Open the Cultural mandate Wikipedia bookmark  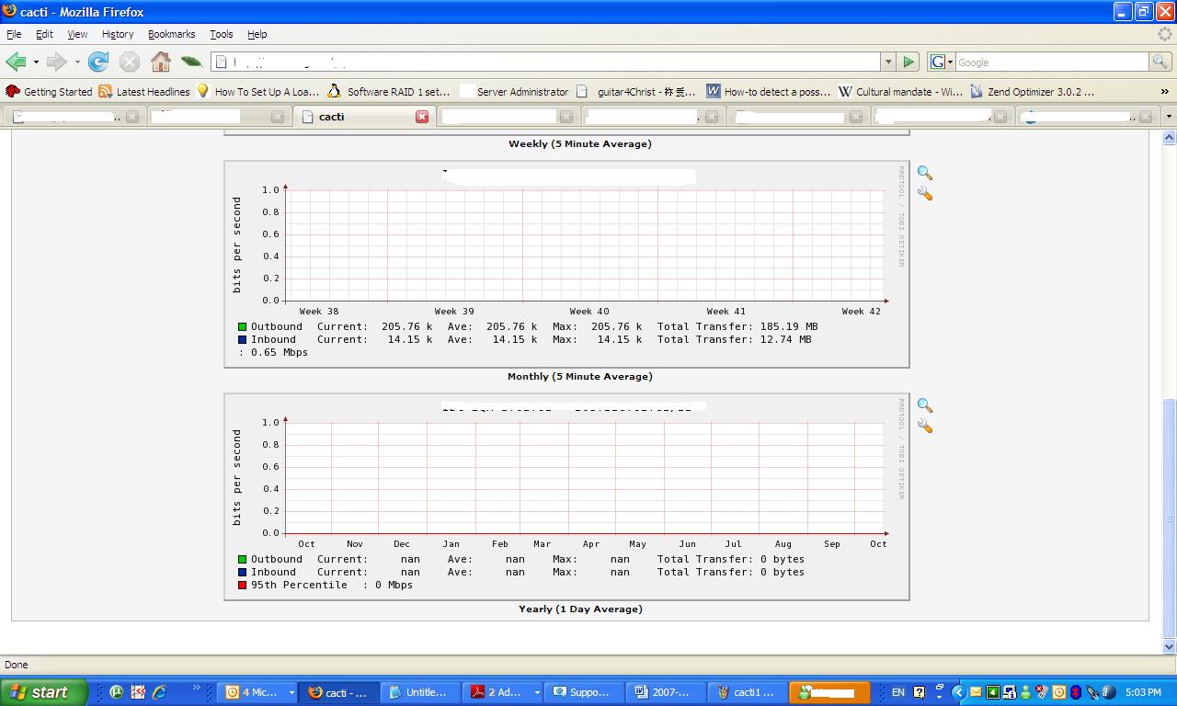900,91
